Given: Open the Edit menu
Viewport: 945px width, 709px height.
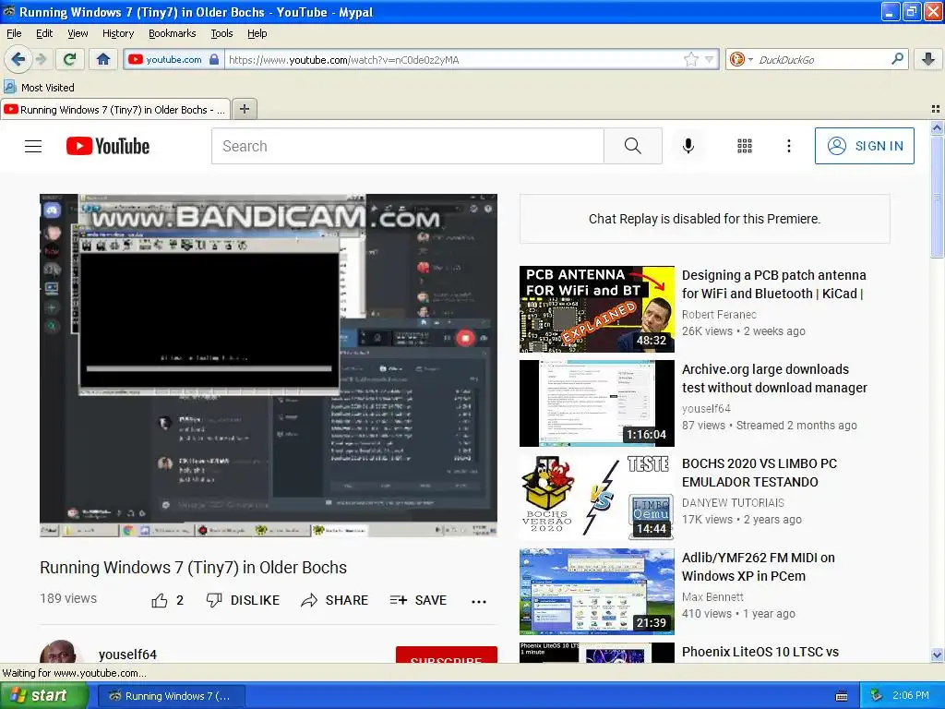Looking at the screenshot, I should (x=44, y=33).
